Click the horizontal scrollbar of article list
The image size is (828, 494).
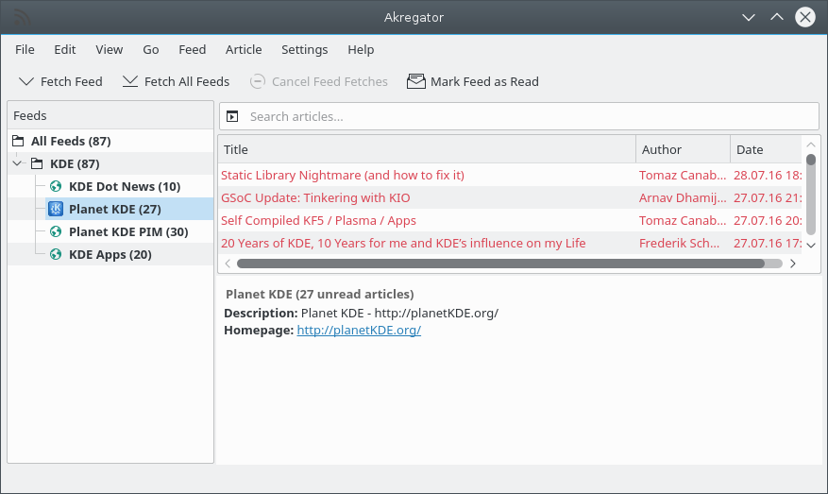tap(500, 264)
